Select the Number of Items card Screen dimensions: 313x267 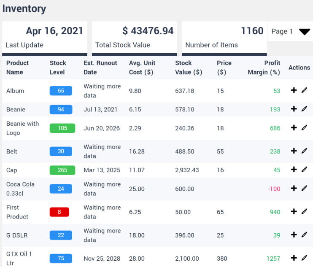click(x=224, y=37)
